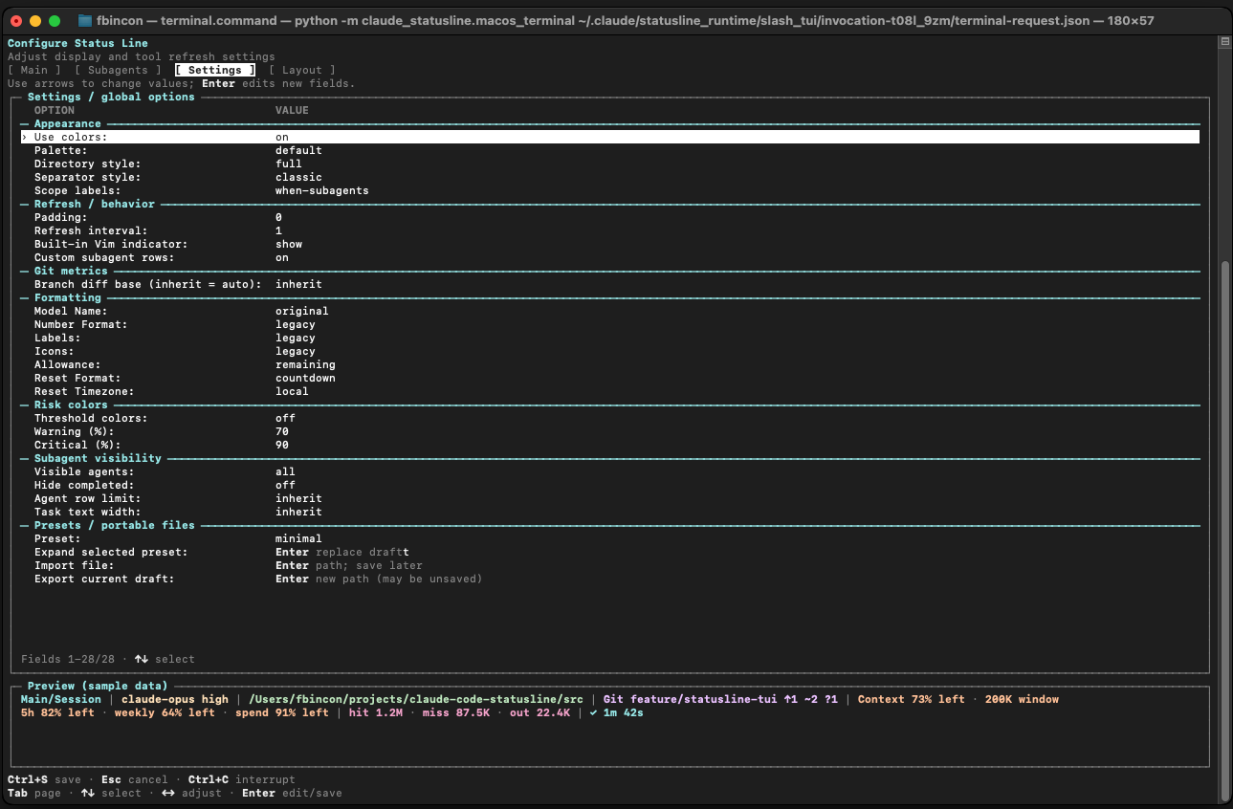
Task: Click the Refresh interval: option label
Action: (91, 230)
